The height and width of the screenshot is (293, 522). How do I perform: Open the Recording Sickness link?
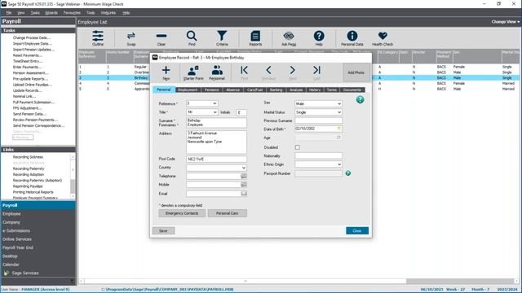[x=28, y=157]
